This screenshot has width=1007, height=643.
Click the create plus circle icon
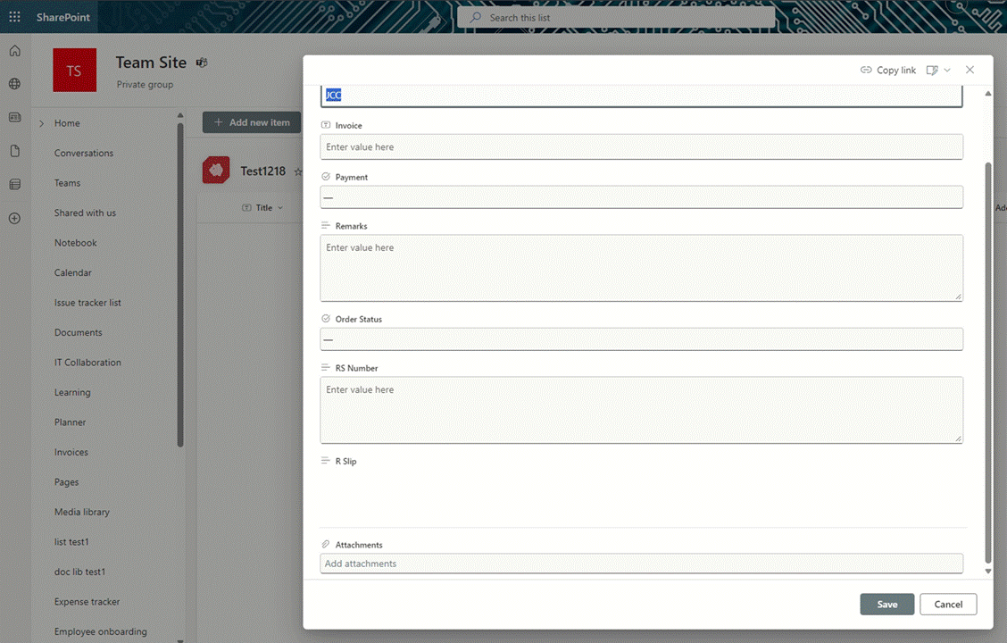(15, 219)
